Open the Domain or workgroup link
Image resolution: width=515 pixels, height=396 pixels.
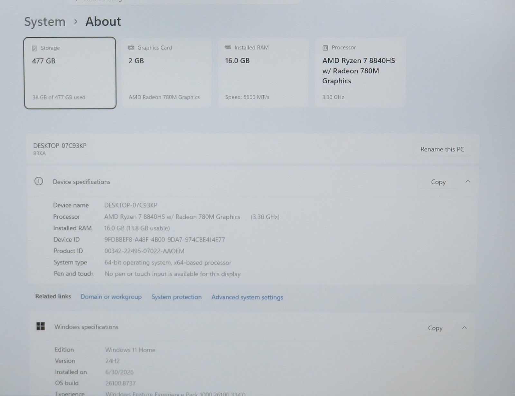[x=111, y=297]
